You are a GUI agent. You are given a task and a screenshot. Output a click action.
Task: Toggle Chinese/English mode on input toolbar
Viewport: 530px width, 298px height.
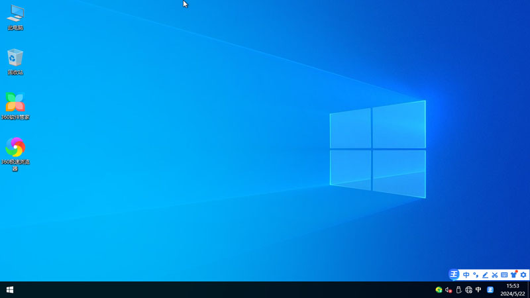[x=466, y=275]
